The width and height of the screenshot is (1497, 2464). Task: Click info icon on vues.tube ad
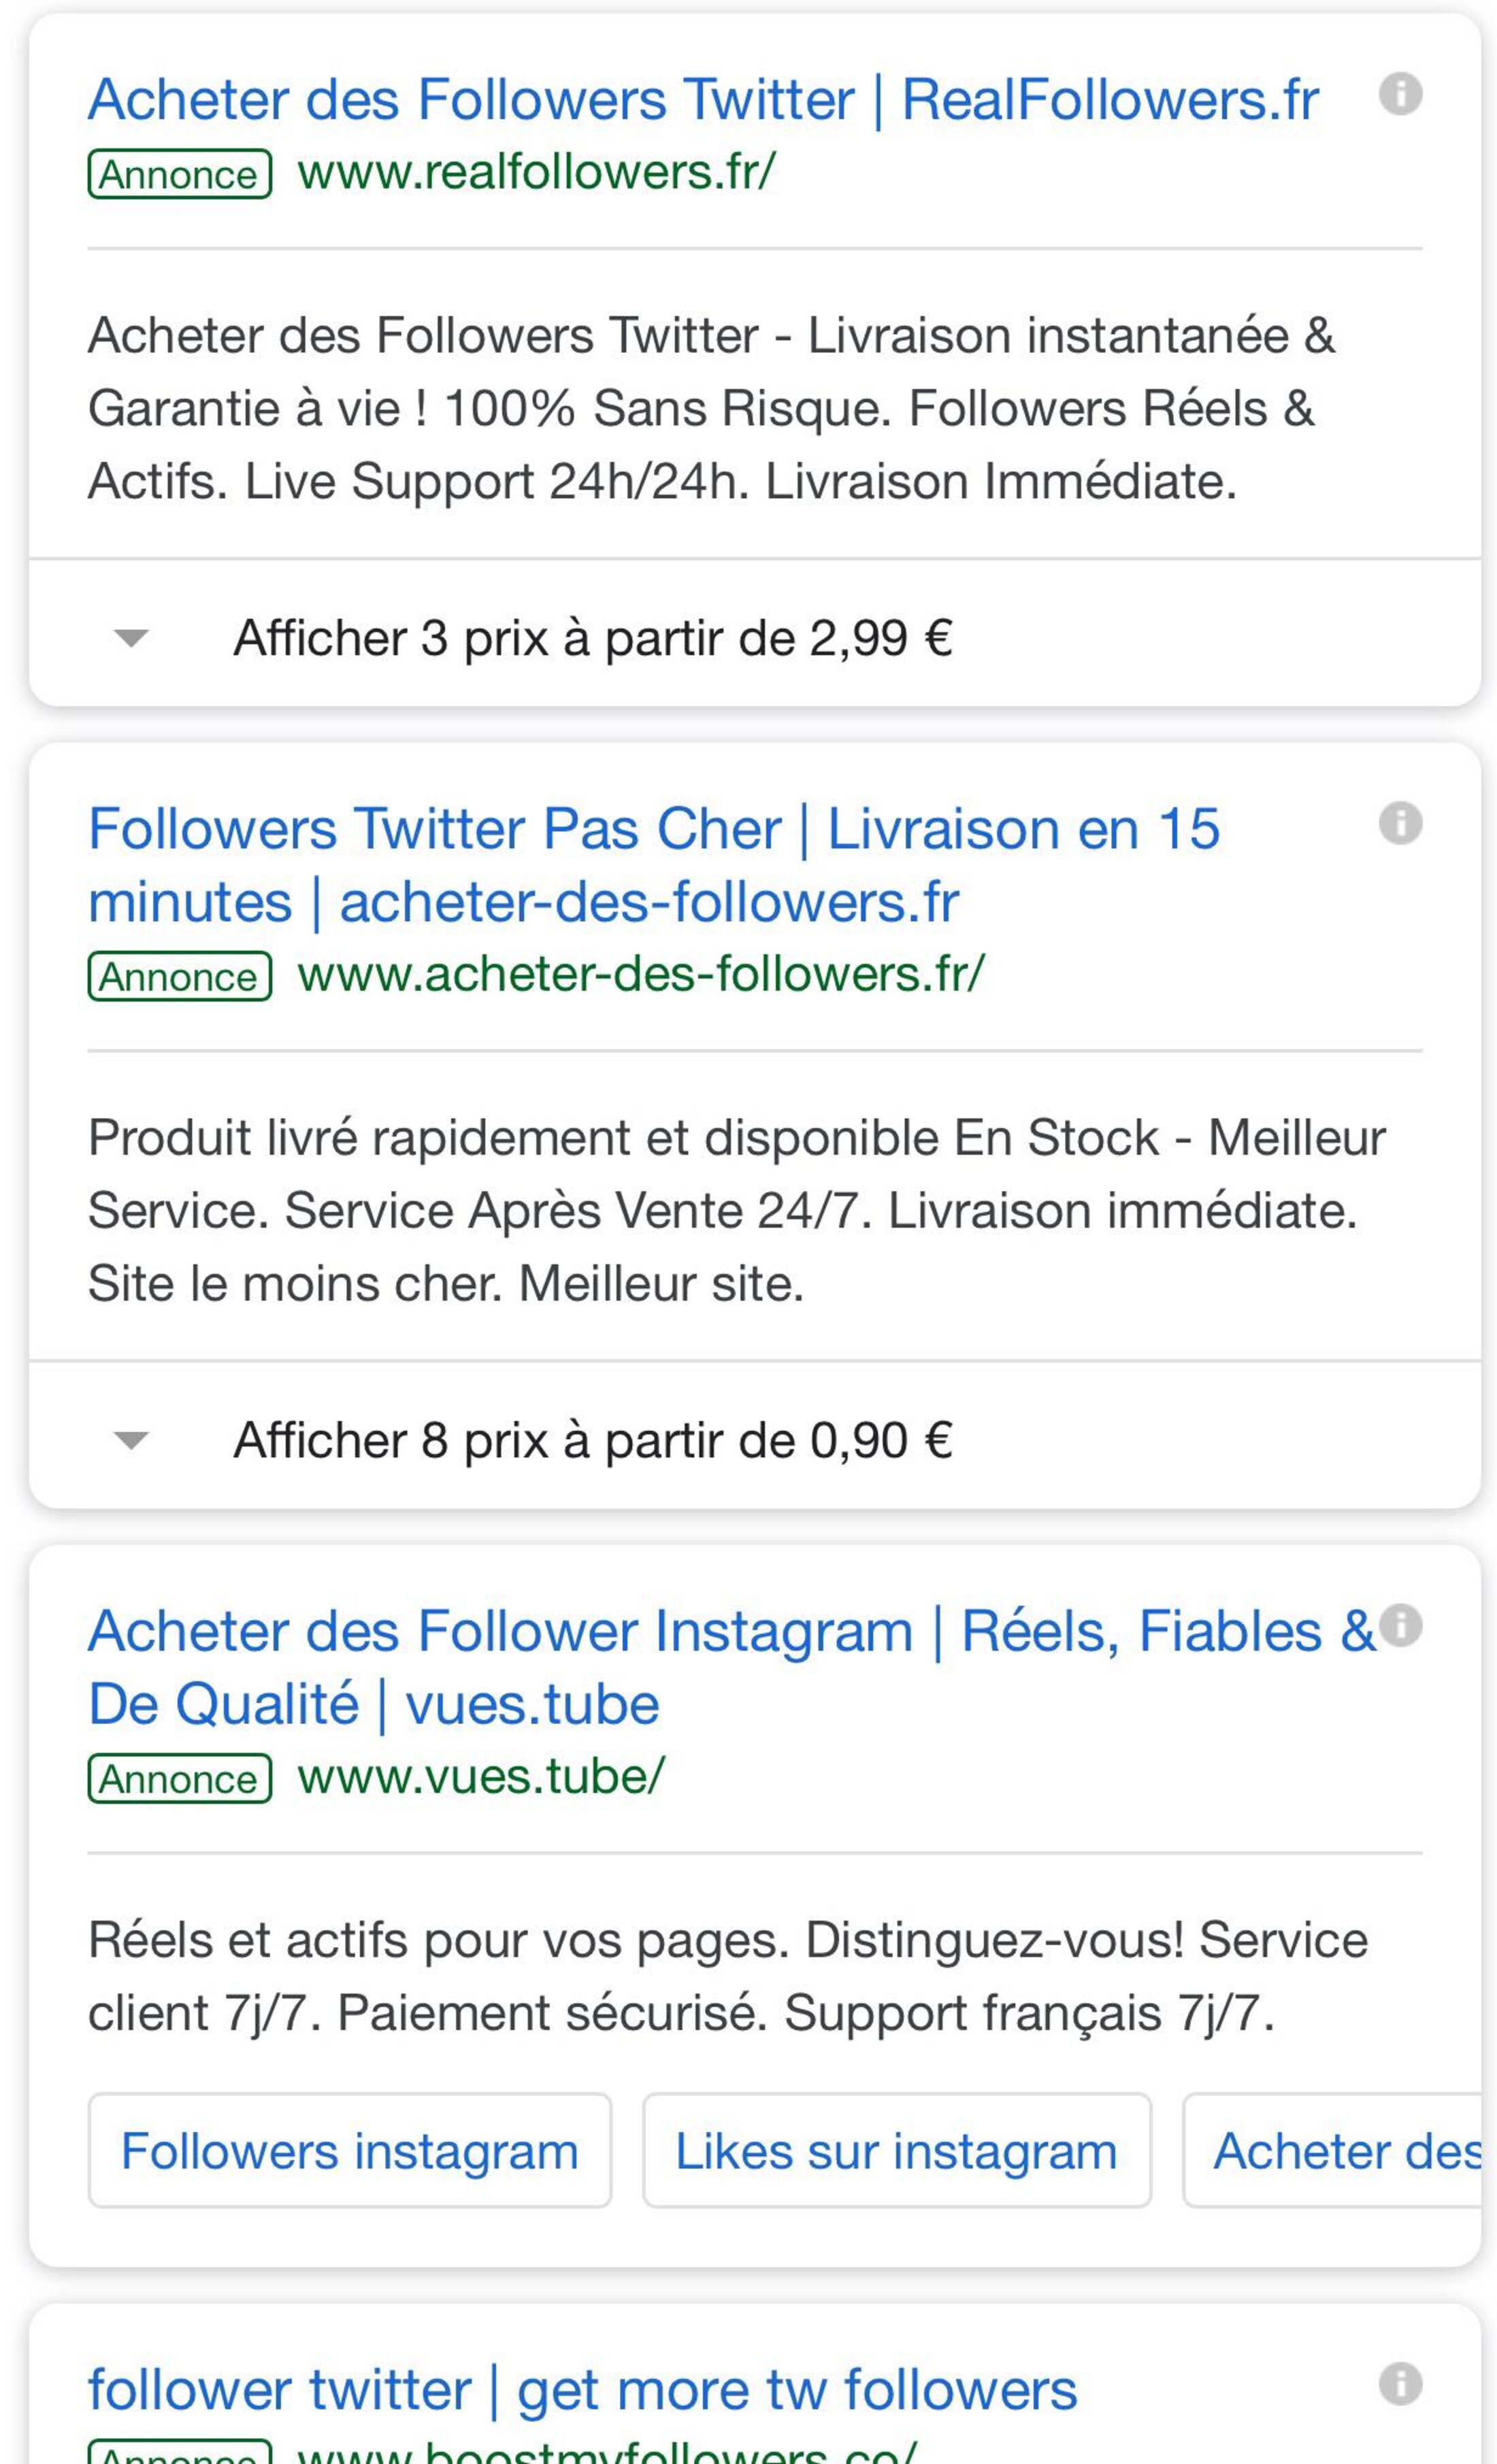tap(1400, 1625)
